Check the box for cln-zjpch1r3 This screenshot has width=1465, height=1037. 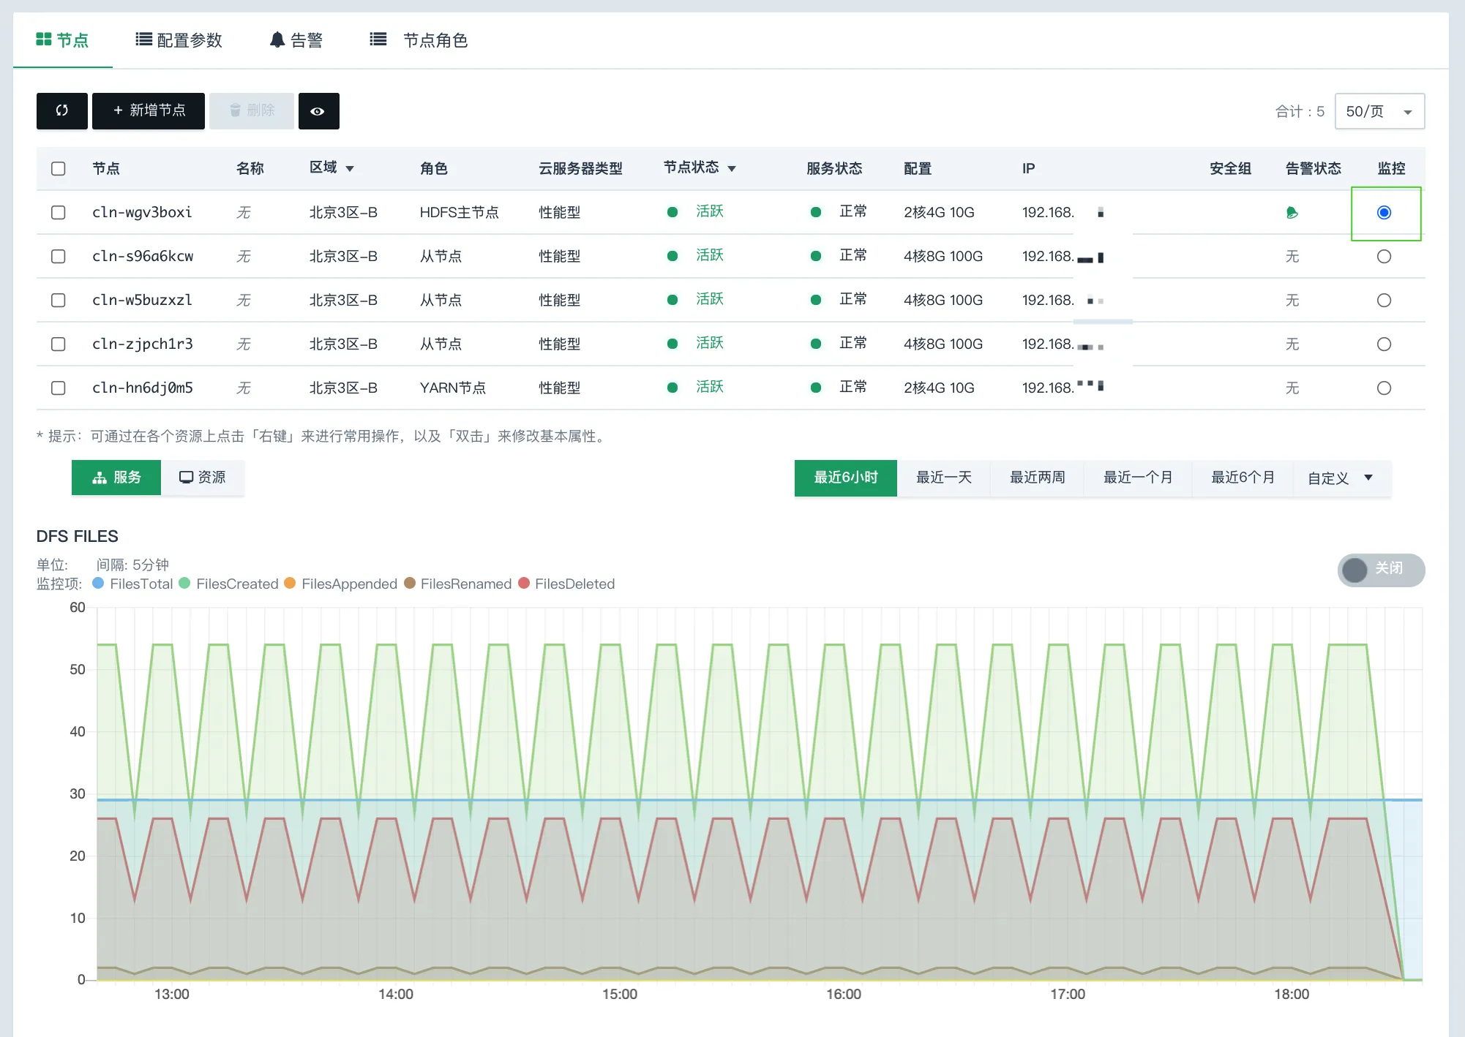59,344
